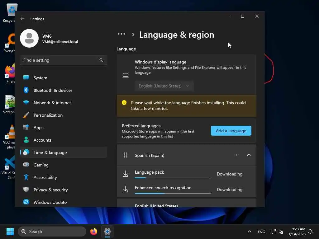Click the Downloading status for Language pack
The image size is (319, 239).
[x=230, y=174]
